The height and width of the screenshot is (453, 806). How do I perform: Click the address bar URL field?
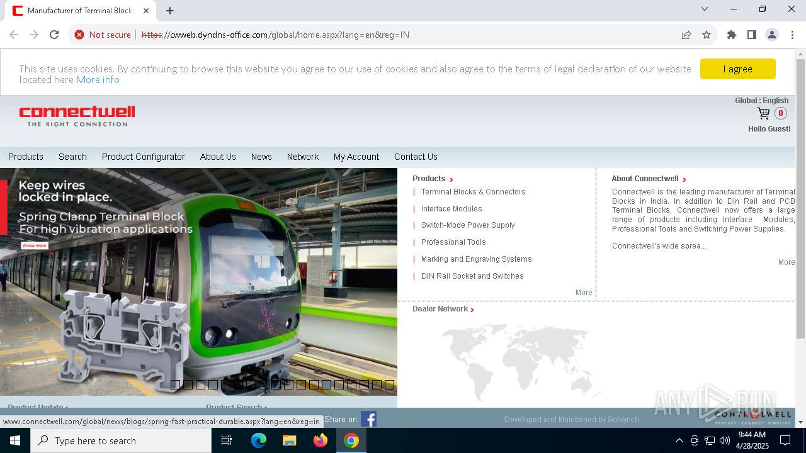403,35
